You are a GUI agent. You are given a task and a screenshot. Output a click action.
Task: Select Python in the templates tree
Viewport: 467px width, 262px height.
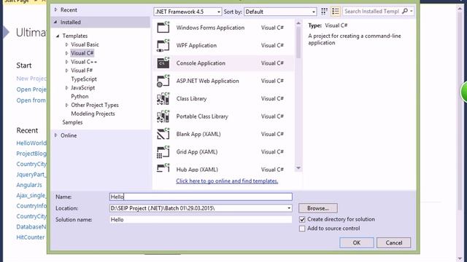click(80, 97)
